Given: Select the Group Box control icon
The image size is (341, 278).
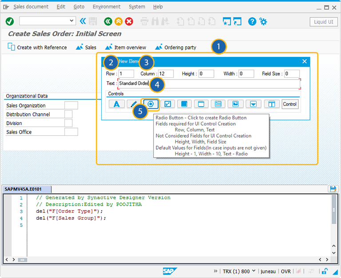Looking at the screenshot, I should [201, 104].
